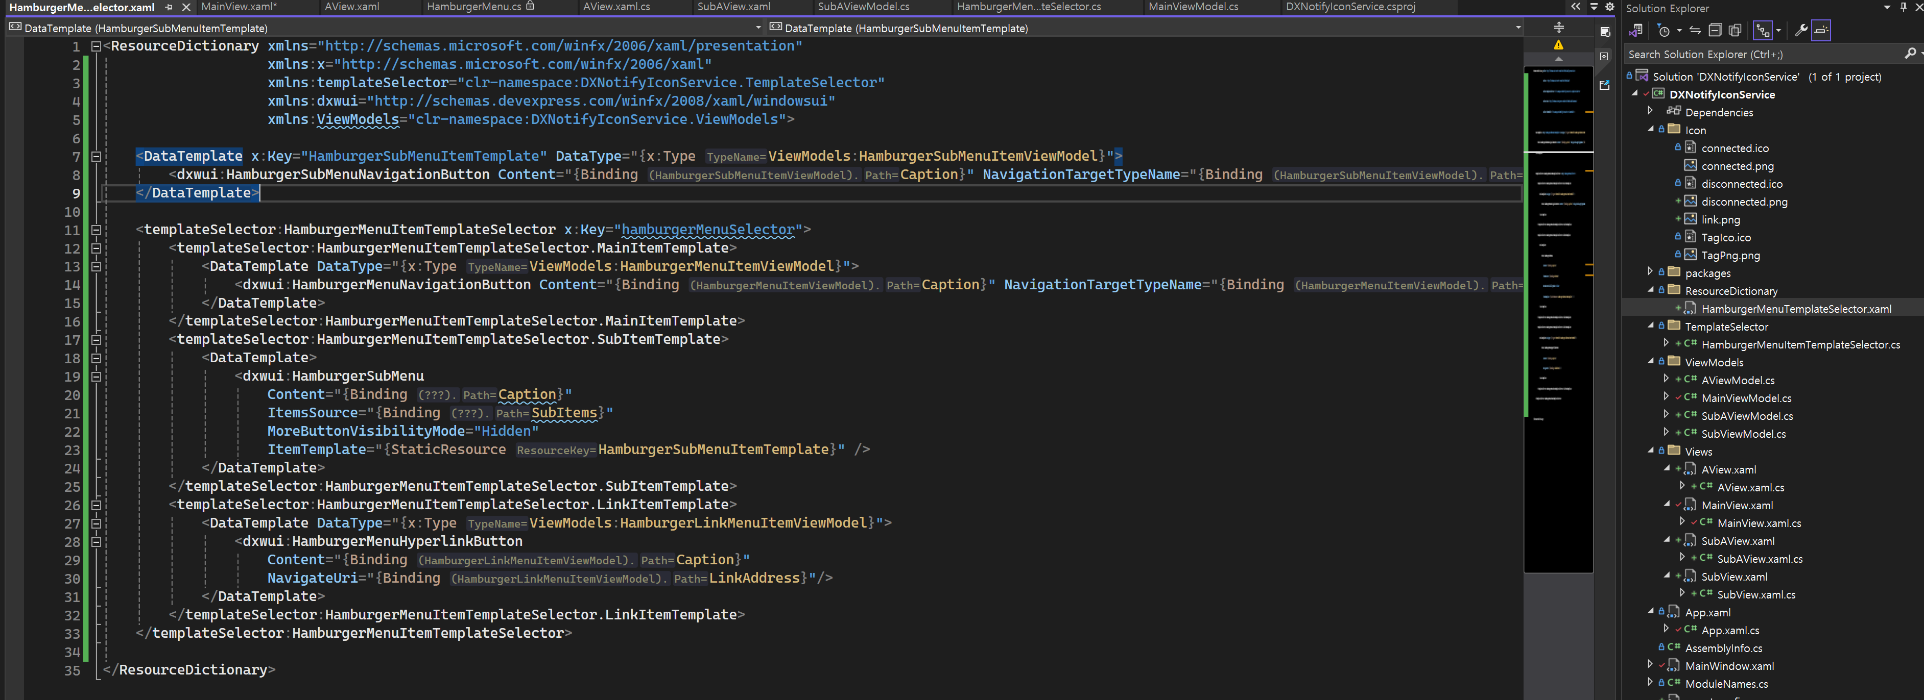1924x700 pixels.
Task: Click the Collapse All icon in Solution Explorer
Action: click(1715, 31)
